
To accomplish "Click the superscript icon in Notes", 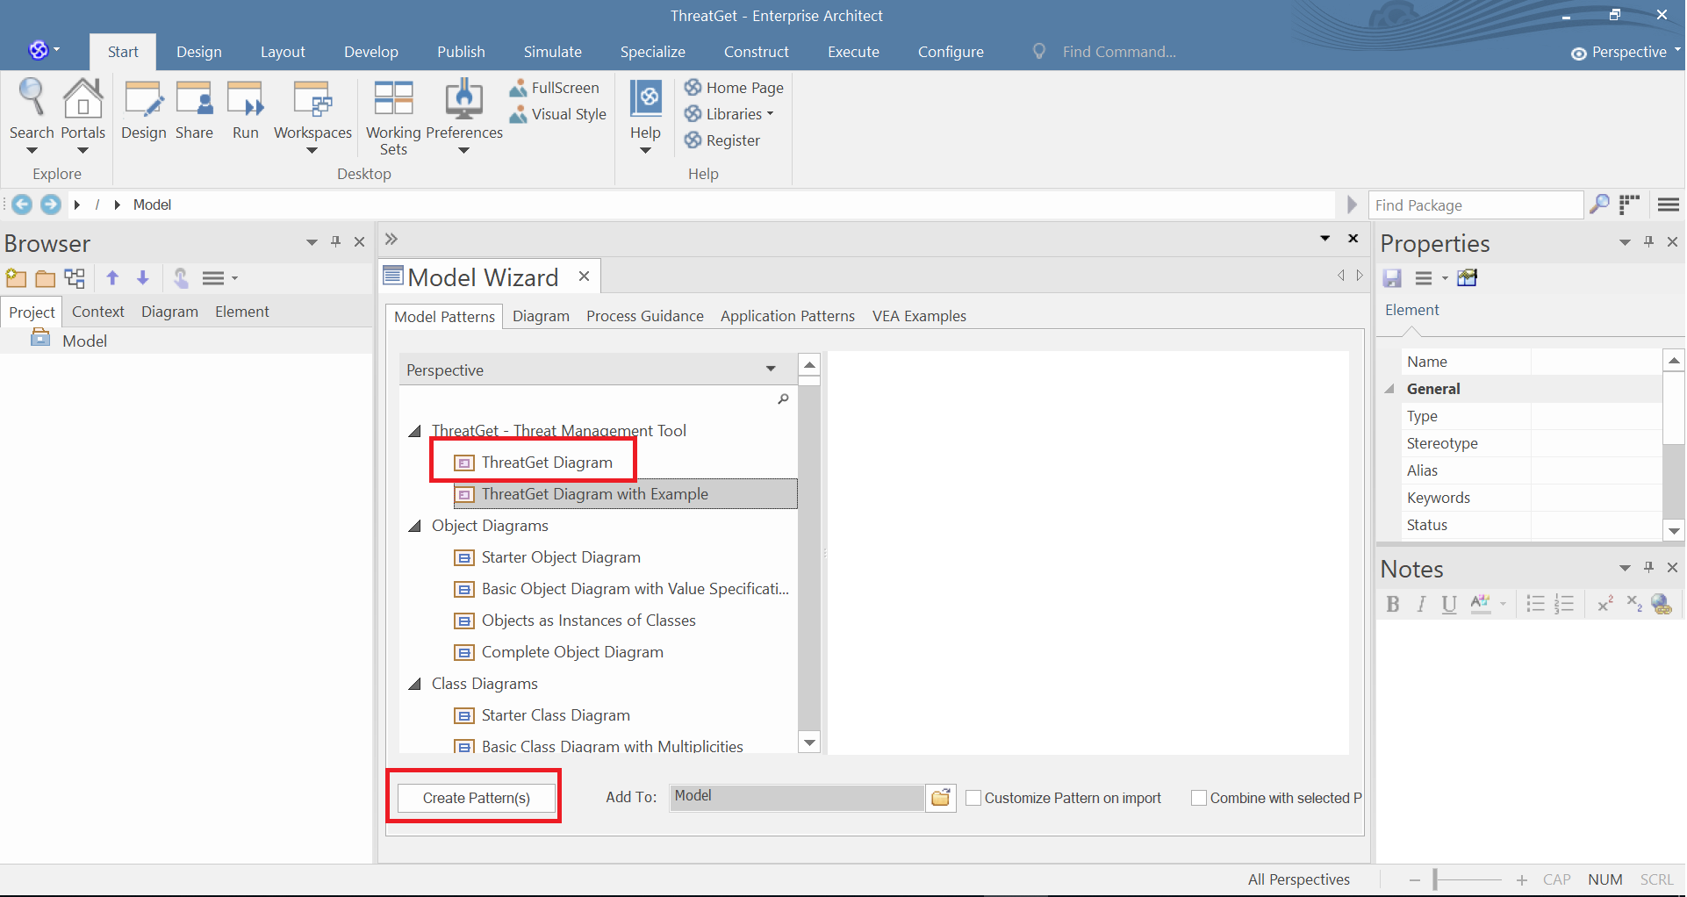I will tap(1605, 603).
